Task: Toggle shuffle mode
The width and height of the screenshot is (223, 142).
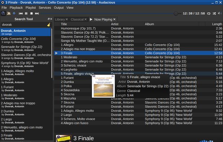Action: (214, 13)
